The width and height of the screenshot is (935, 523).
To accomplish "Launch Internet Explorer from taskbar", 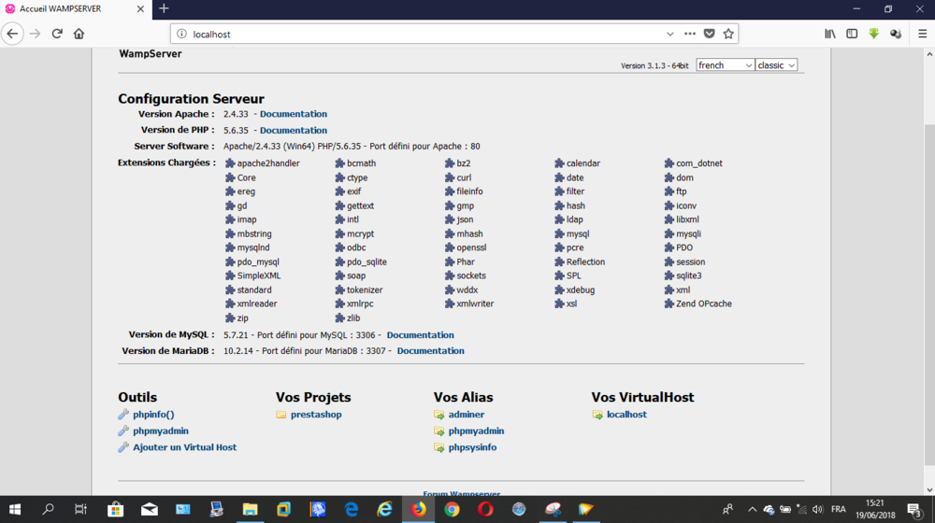I will point(384,509).
